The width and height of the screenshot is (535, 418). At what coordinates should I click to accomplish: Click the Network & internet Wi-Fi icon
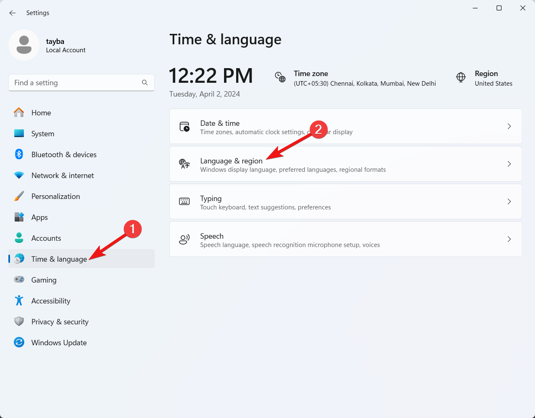click(19, 175)
